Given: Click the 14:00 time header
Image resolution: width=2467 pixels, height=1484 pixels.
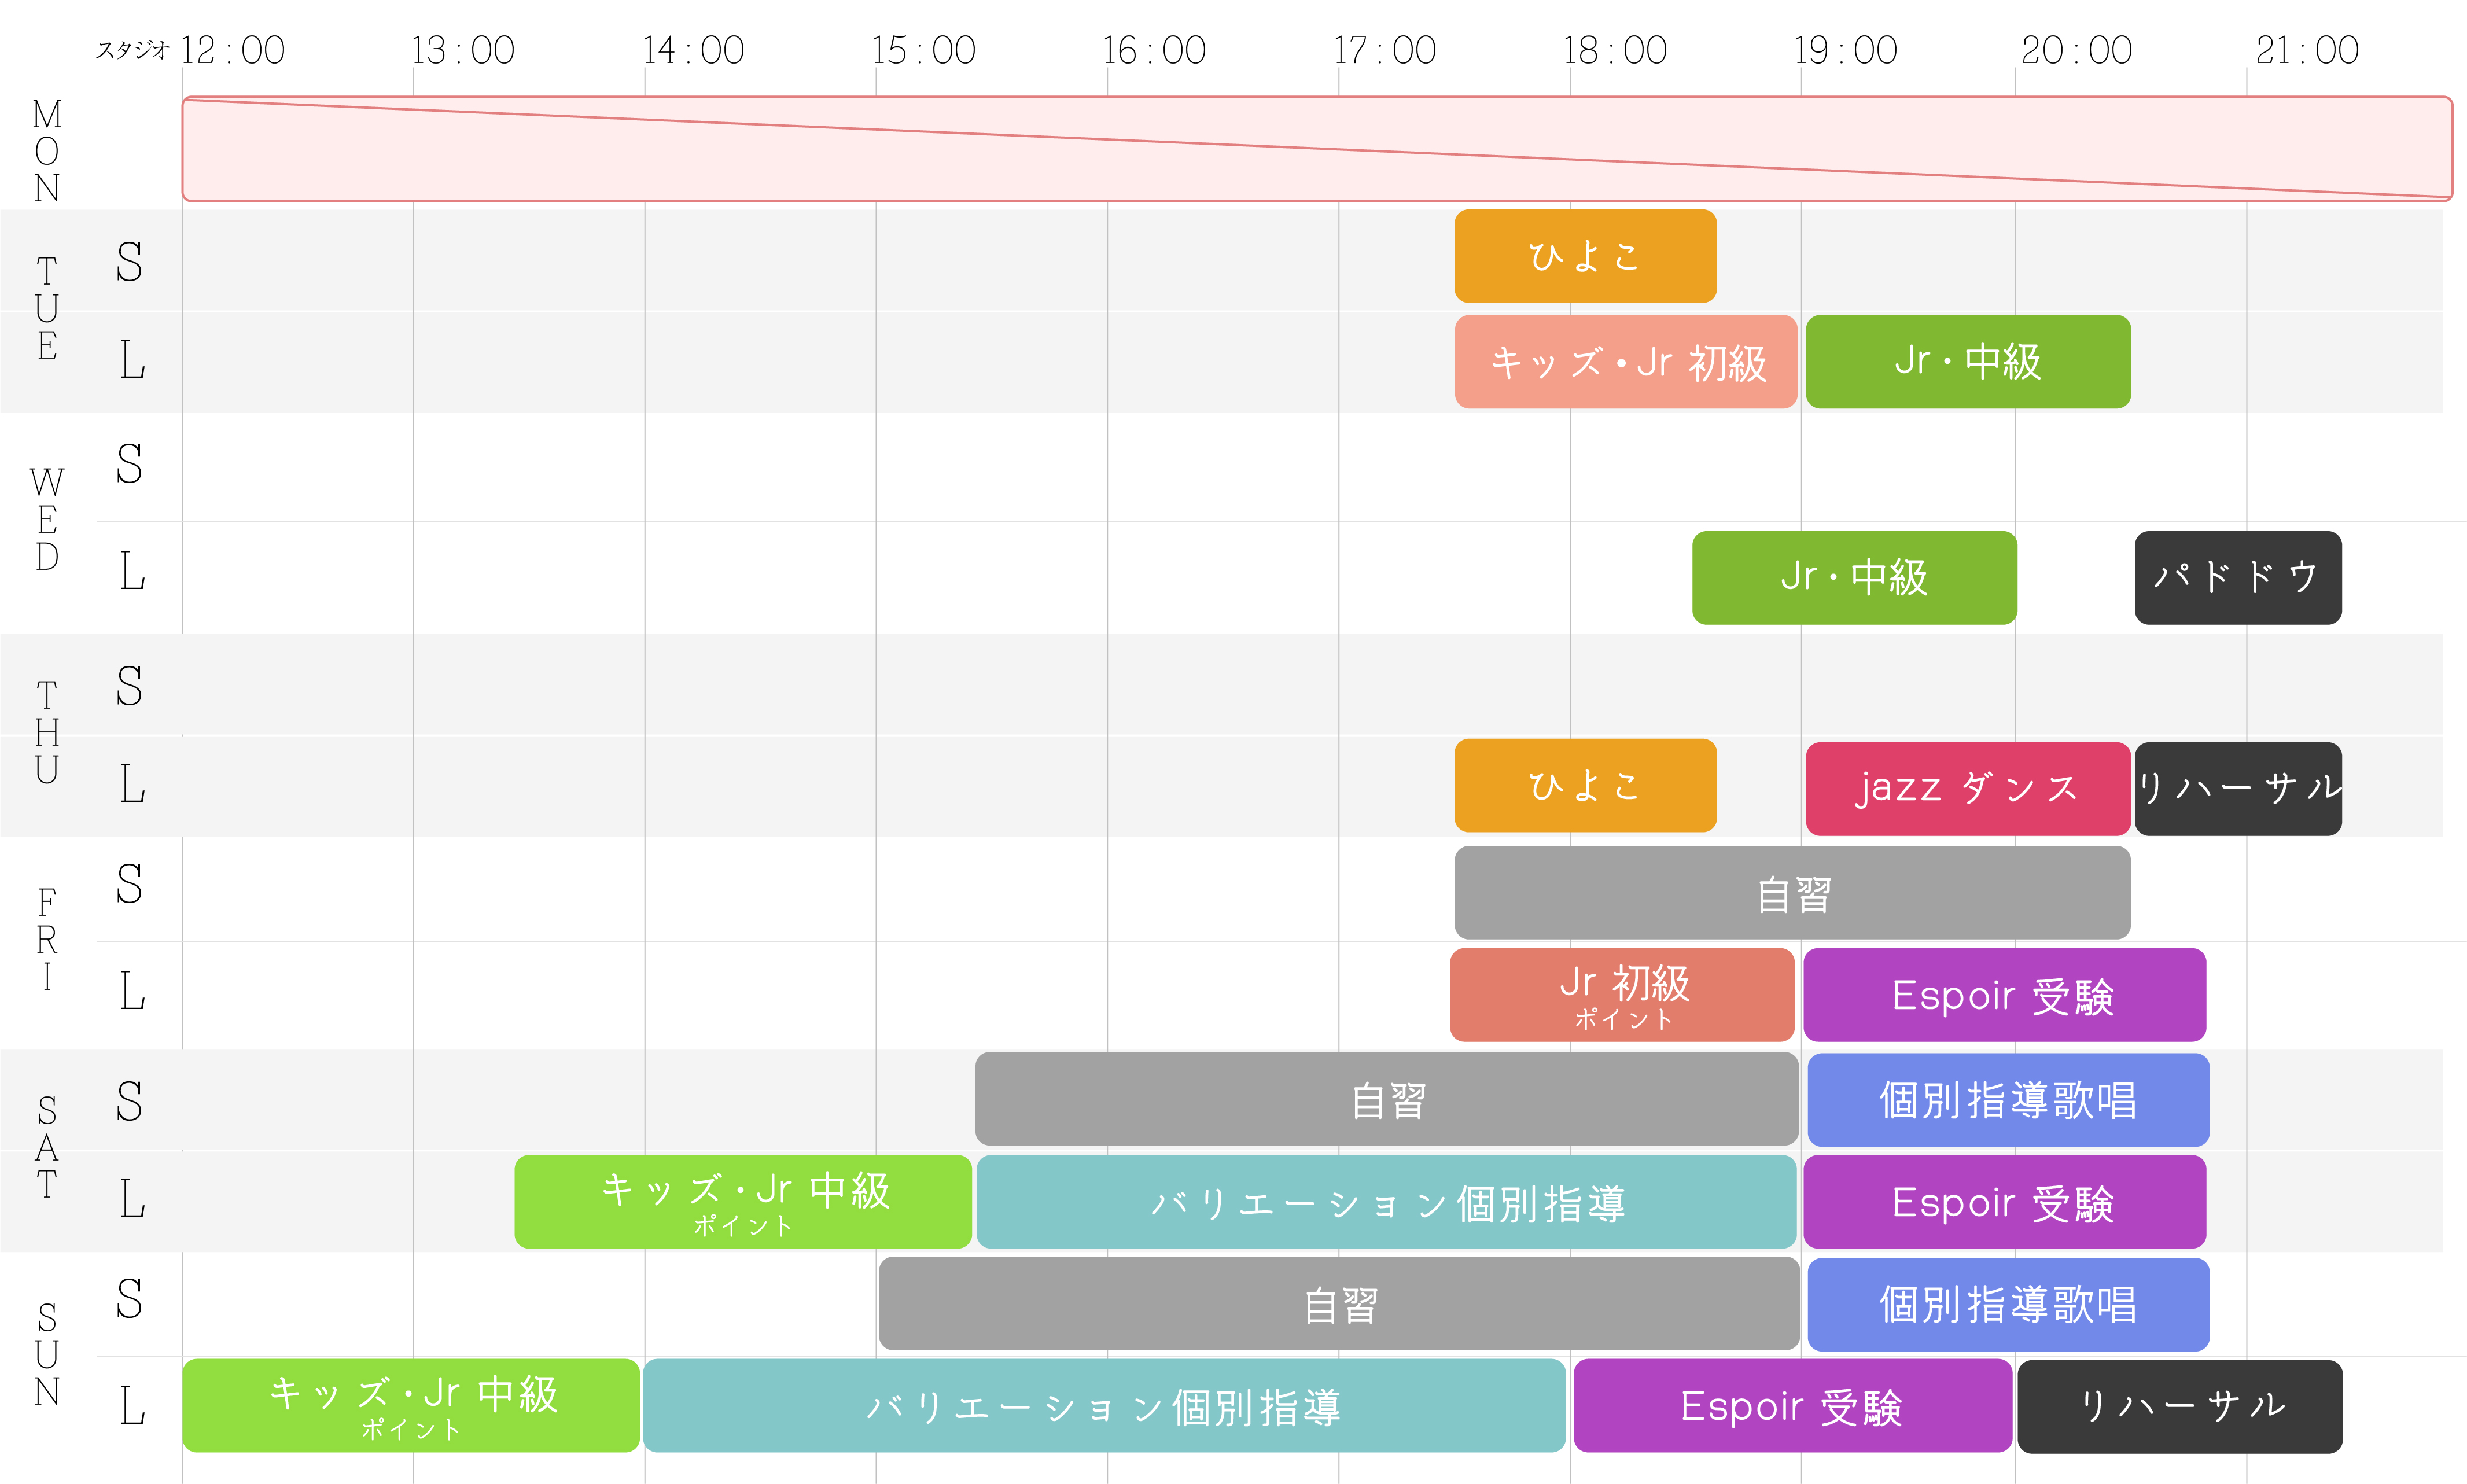Looking at the screenshot, I should (x=693, y=50).
